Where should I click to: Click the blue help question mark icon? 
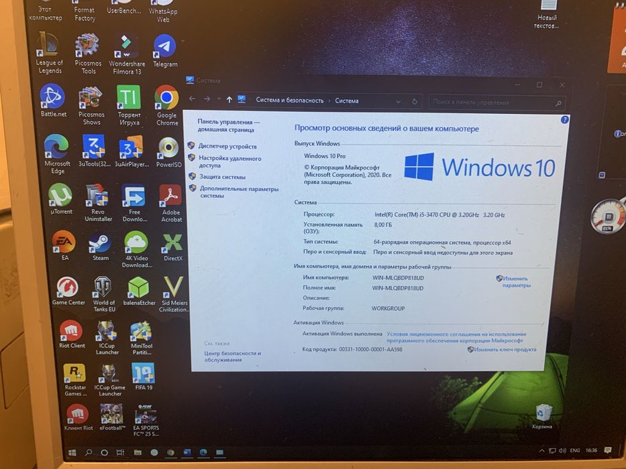coord(564,120)
